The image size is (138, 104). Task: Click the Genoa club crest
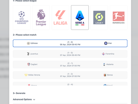pos(105,75)
